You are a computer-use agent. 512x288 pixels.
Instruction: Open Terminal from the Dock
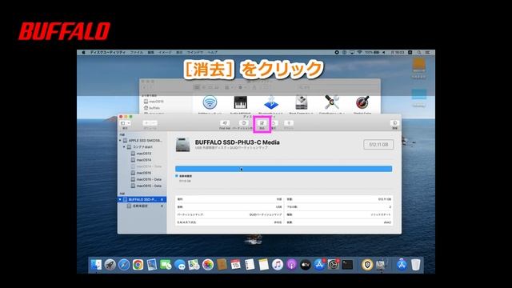coord(347,265)
